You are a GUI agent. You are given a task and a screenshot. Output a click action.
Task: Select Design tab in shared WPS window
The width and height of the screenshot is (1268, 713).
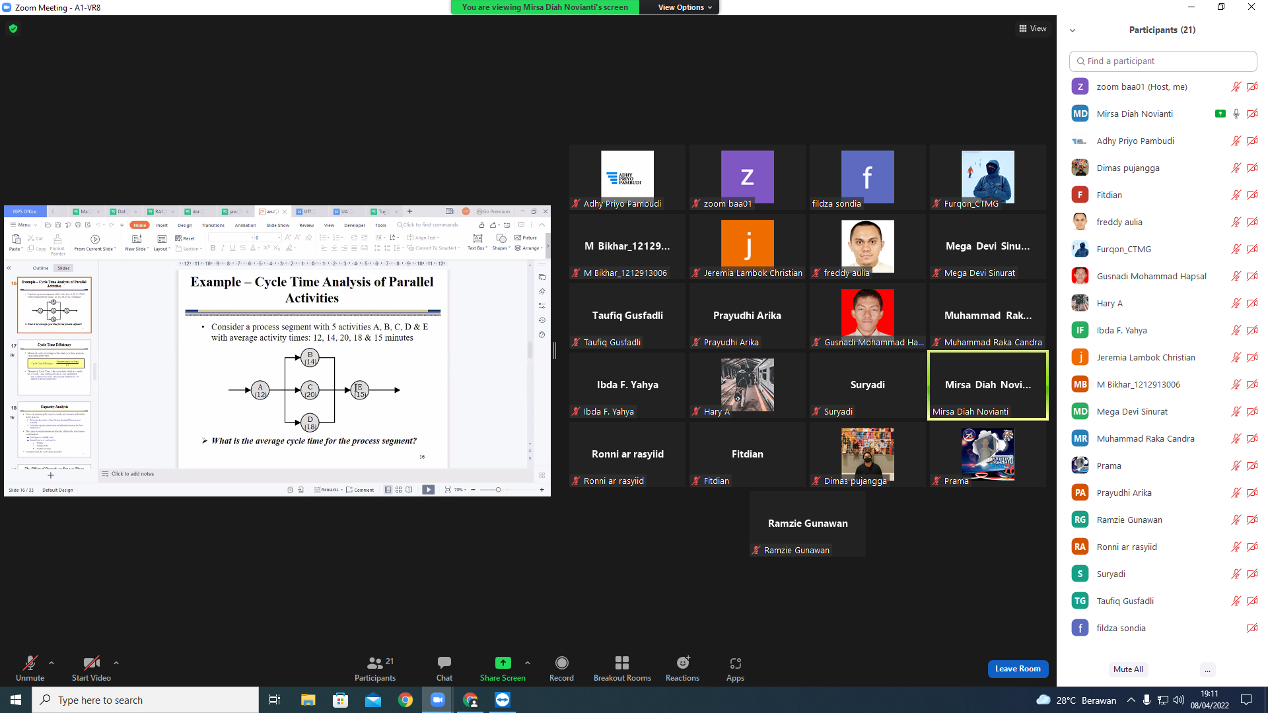click(185, 225)
